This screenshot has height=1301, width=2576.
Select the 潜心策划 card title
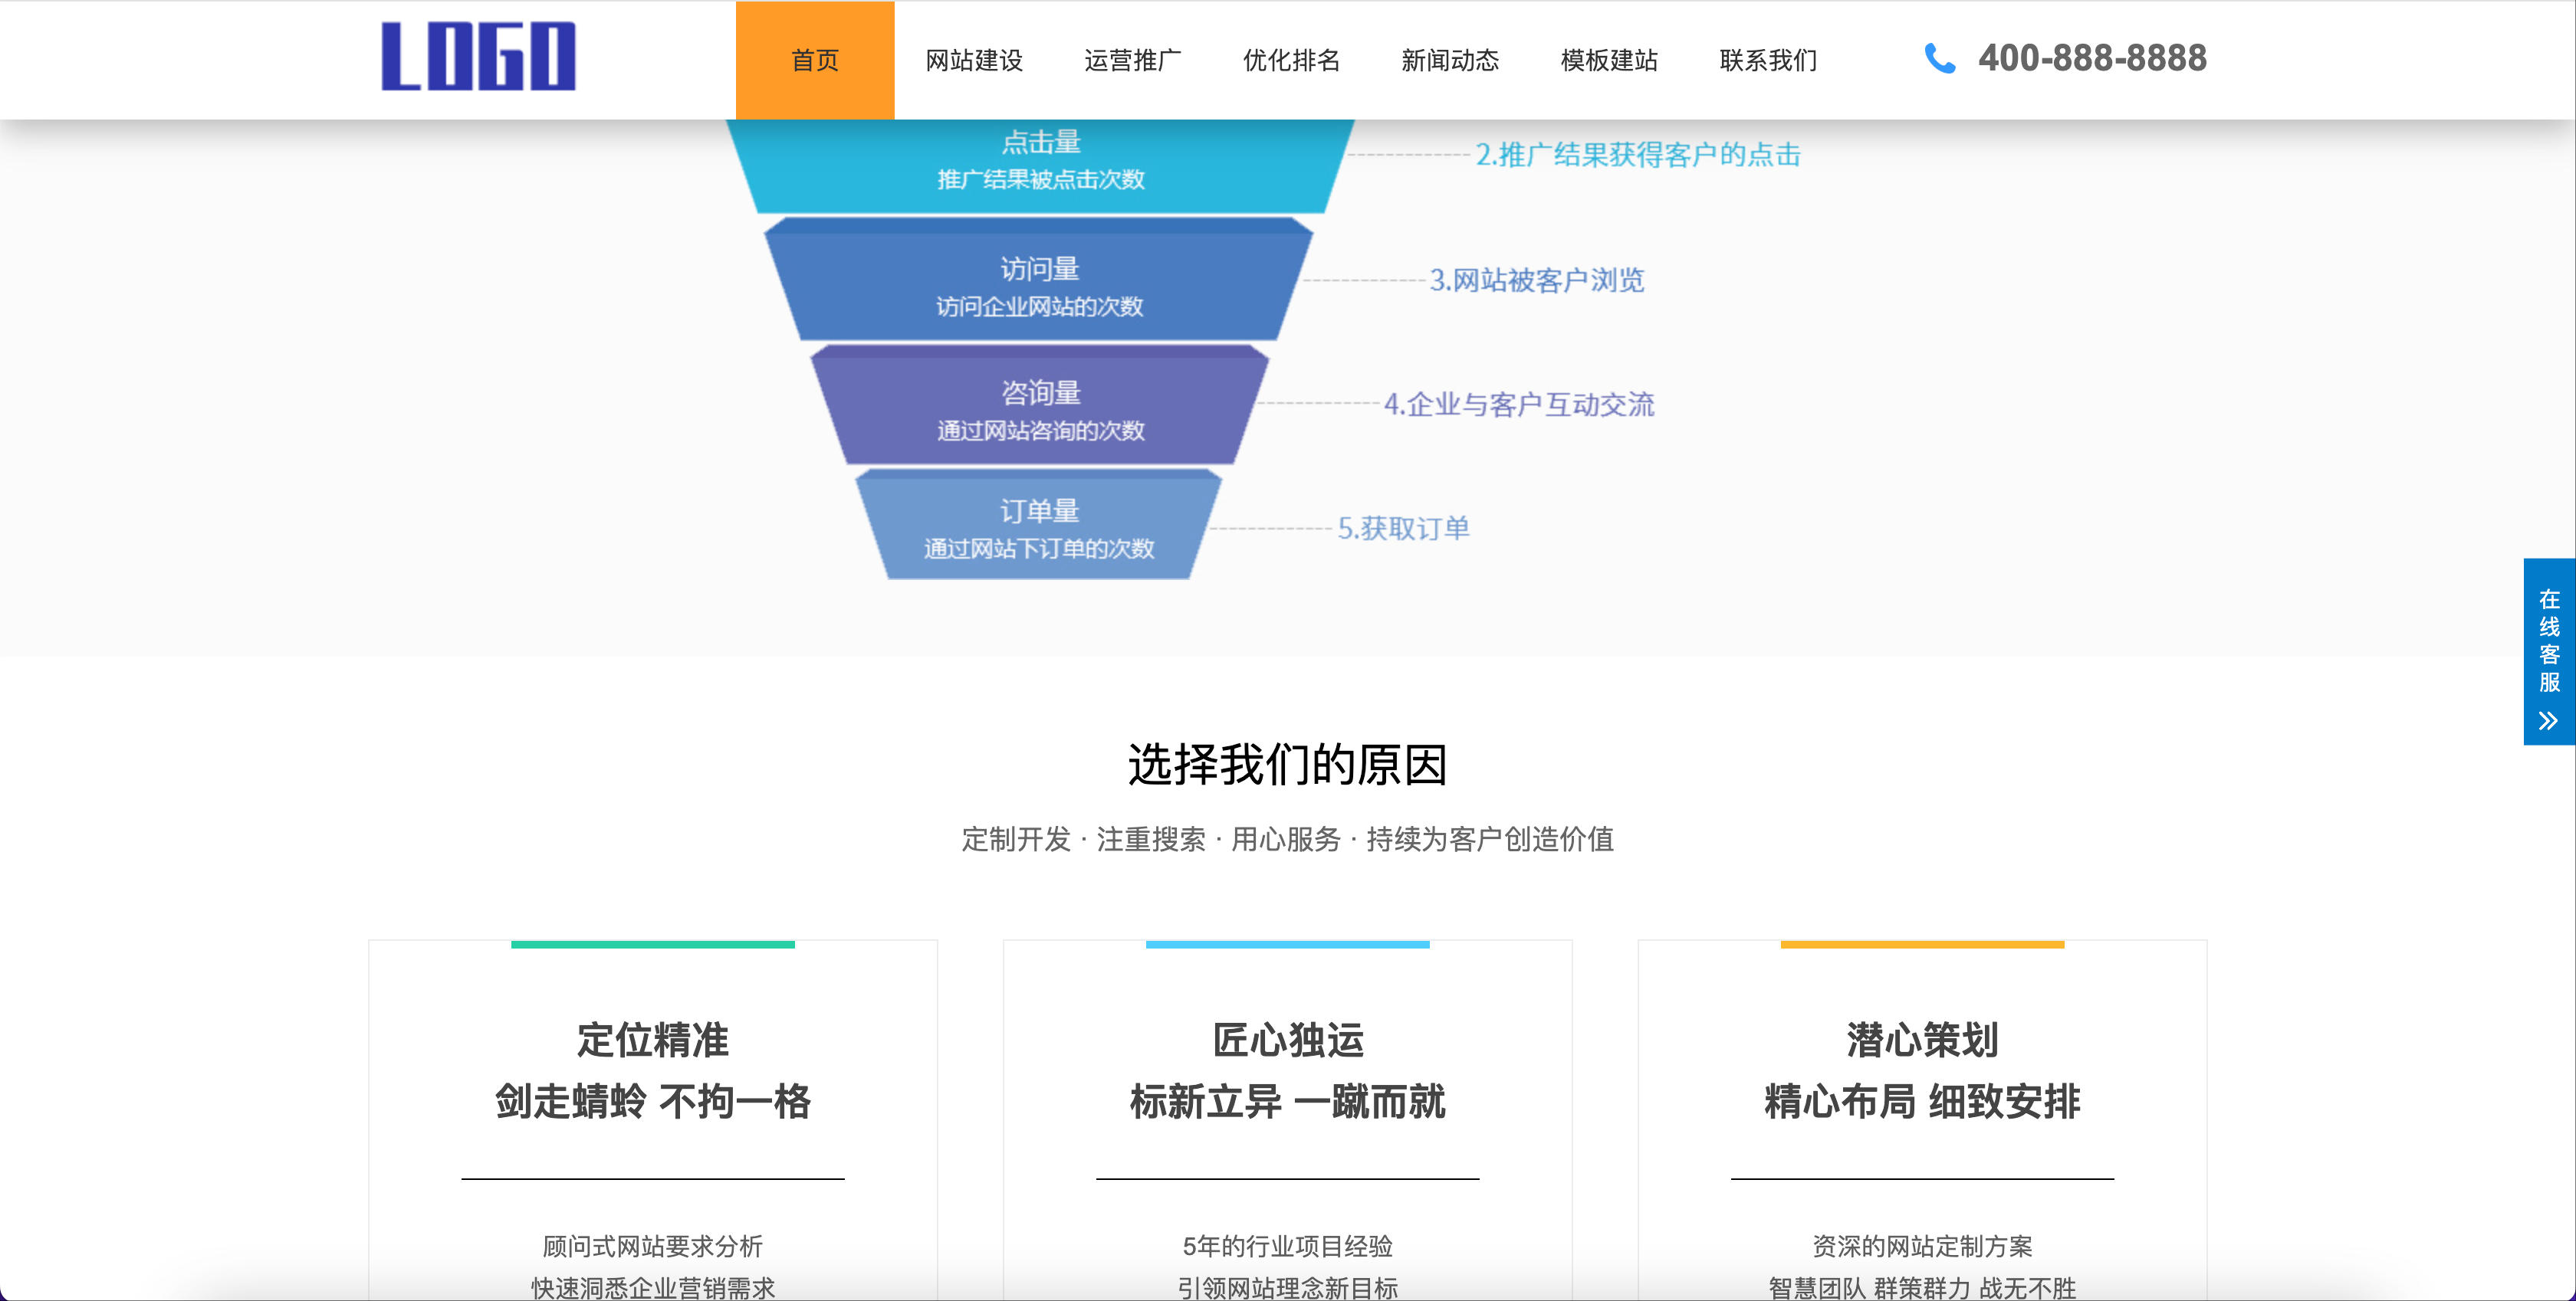1922,1040
